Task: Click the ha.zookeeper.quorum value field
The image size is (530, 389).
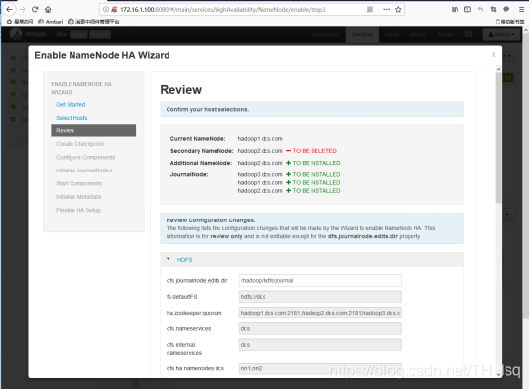Action: tap(319, 313)
